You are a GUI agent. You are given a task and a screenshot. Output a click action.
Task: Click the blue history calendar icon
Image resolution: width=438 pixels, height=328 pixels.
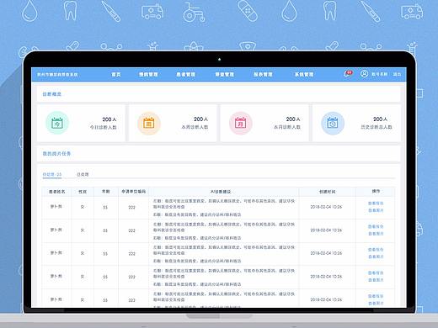(333, 123)
